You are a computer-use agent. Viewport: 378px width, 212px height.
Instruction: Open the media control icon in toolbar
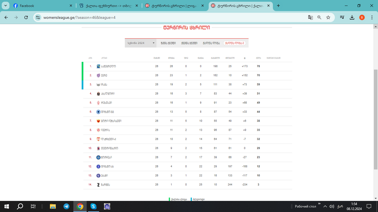click(342, 17)
